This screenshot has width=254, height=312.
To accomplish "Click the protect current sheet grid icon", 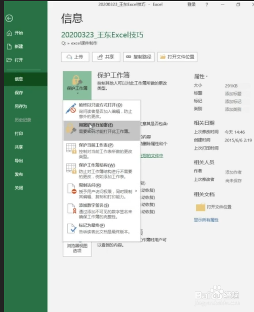I will [x=71, y=148].
